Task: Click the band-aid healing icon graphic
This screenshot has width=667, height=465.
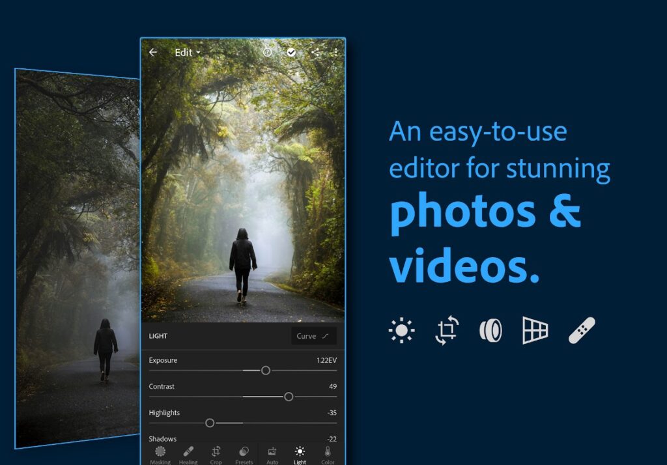Action: pos(579,330)
